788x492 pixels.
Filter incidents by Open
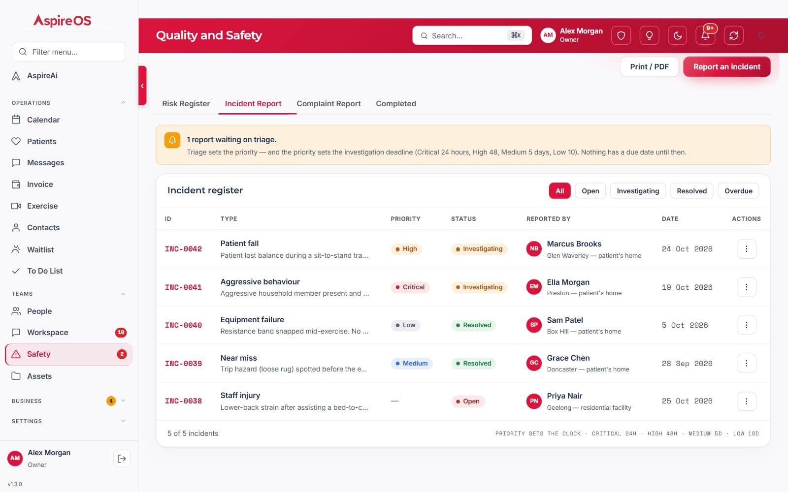tap(590, 191)
